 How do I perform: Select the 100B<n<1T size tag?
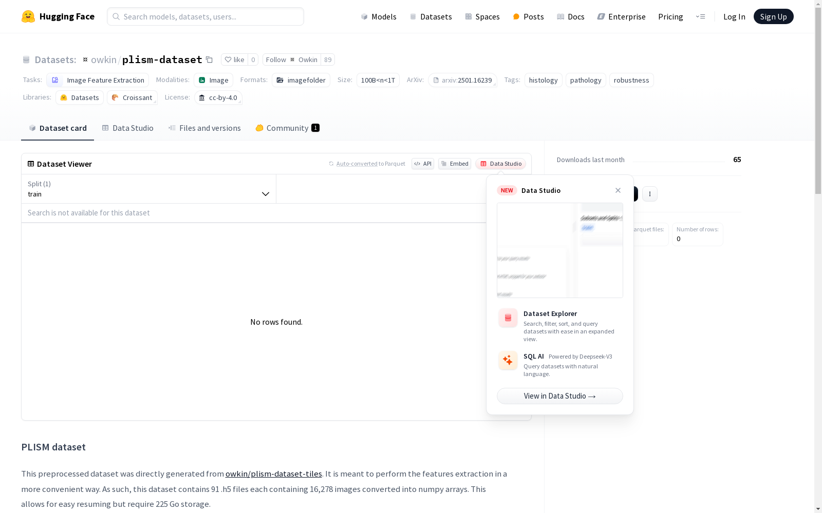coord(378,80)
